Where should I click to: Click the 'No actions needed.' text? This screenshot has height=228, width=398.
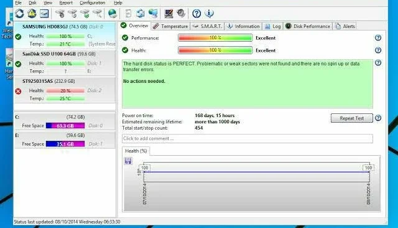click(144, 82)
